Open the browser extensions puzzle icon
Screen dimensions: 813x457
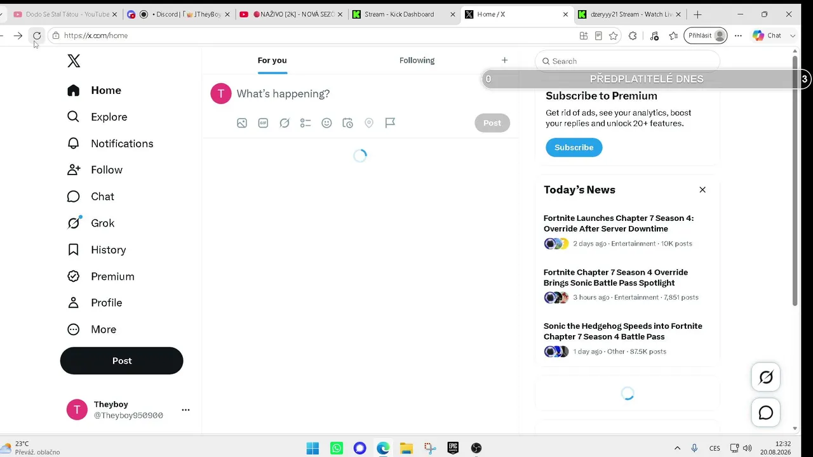pyautogui.click(x=633, y=36)
